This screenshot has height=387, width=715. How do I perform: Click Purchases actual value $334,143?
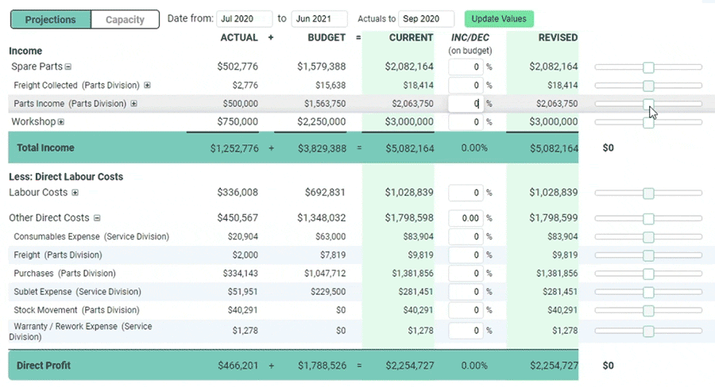pos(240,273)
